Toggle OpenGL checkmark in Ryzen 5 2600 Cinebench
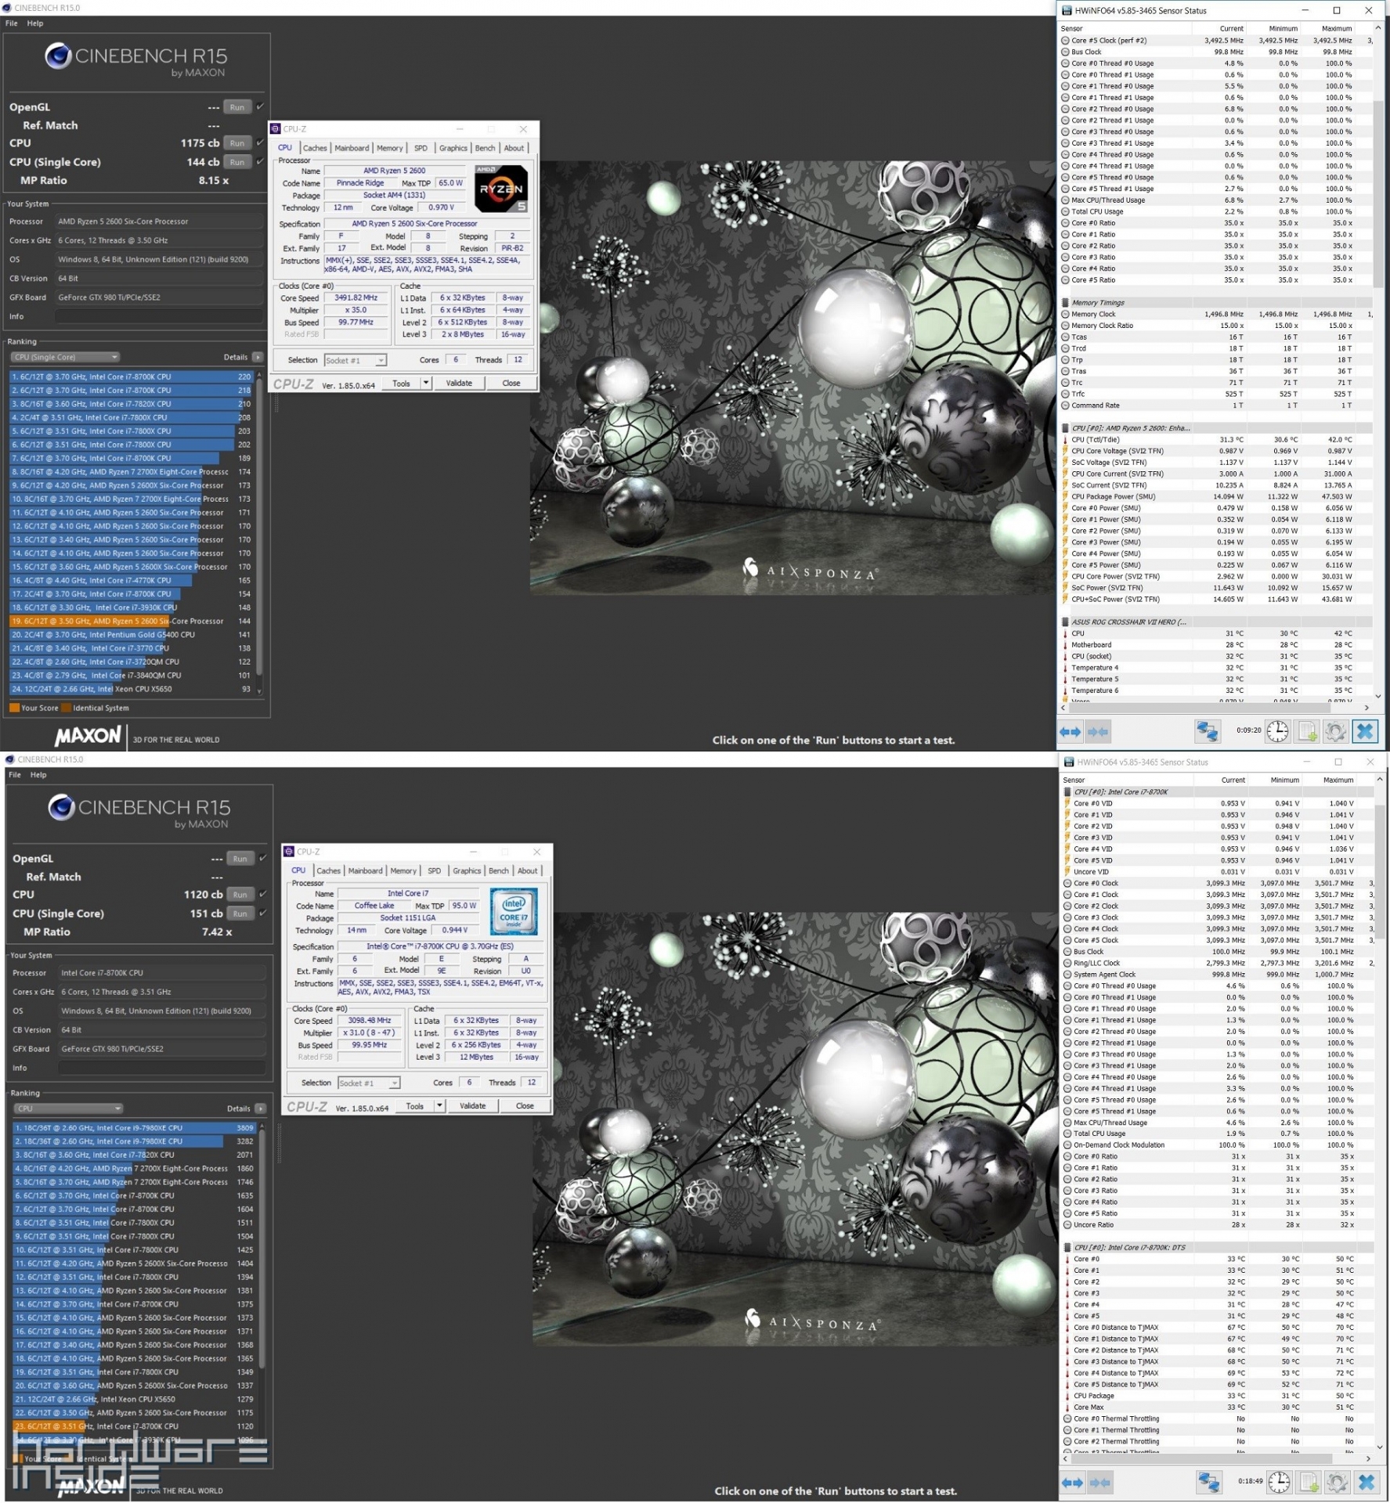Viewport: 1390px width, 1503px height. tap(260, 106)
